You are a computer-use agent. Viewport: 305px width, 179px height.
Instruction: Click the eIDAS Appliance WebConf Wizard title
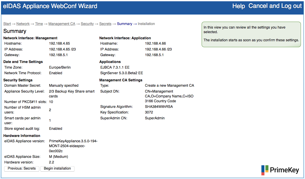pos(50,6)
